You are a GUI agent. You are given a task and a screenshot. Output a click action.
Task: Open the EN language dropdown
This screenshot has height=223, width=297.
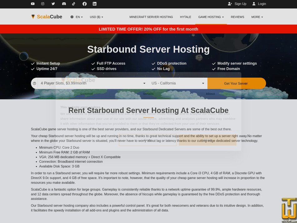click(x=77, y=17)
